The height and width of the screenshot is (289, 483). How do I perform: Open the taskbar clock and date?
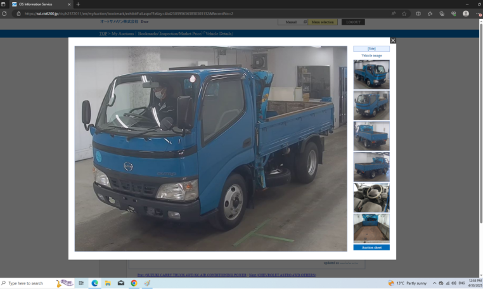pyautogui.click(x=475, y=283)
